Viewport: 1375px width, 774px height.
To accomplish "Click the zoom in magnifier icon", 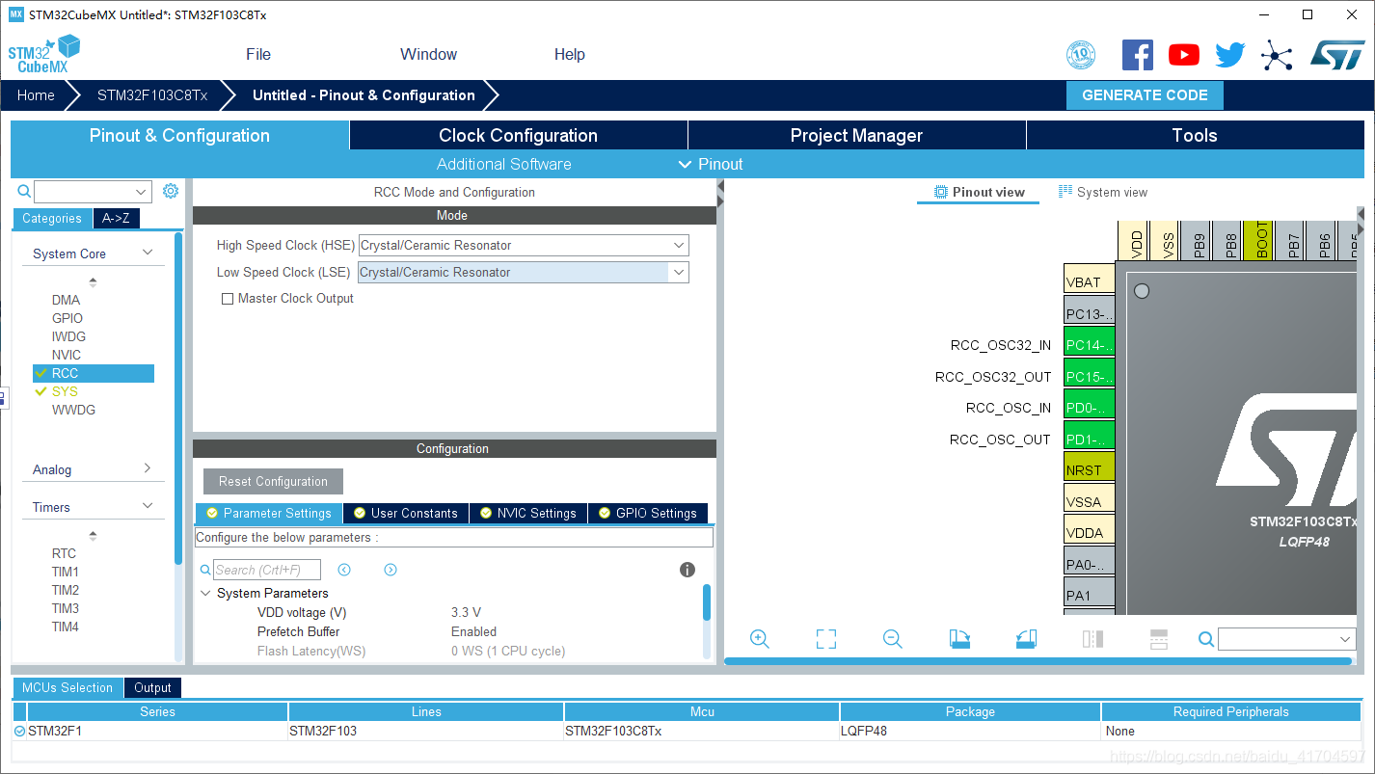I will click(759, 639).
